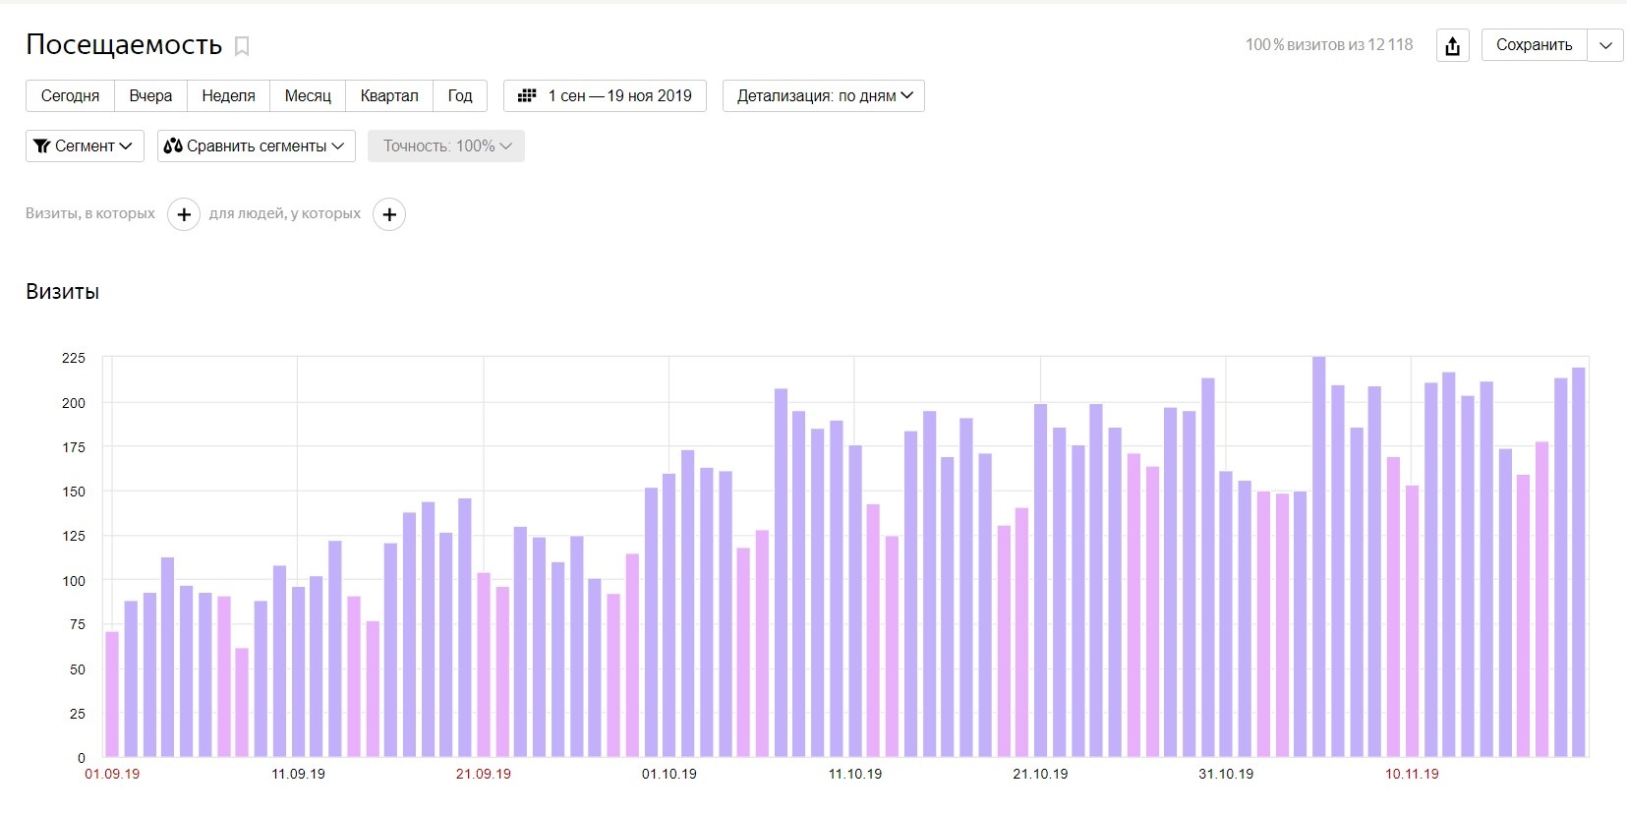Click the 50 y-axis value
1627x813 pixels.
[x=78, y=669]
